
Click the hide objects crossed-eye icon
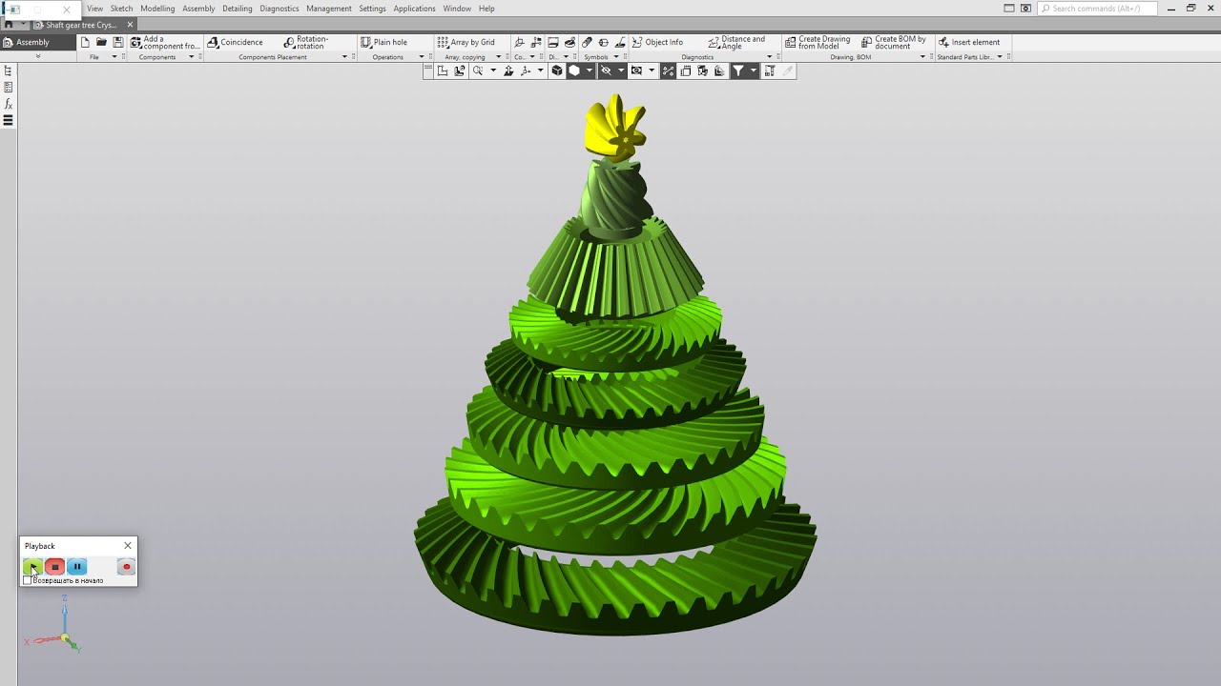[x=606, y=71]
